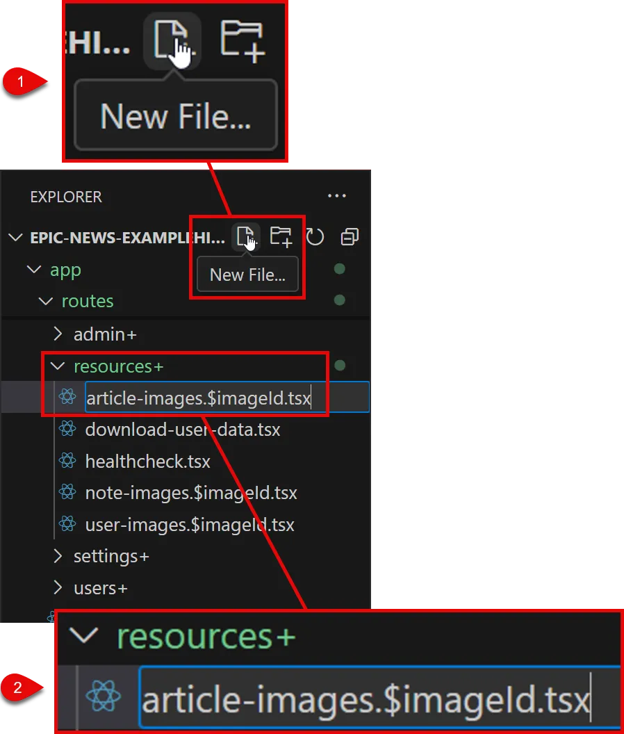Click filename input in enlarged callout 2
The width and height of the screenshot is (624, 734).
(x=379, y=697)
